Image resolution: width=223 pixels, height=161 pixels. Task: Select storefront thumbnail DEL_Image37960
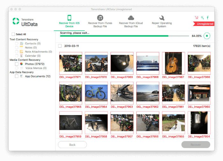click(199, 93)
